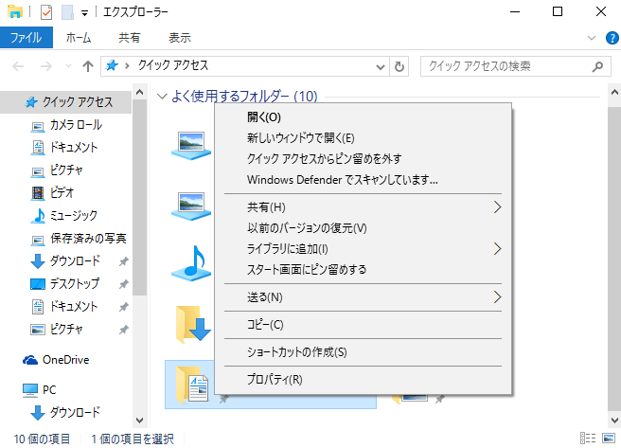This screenshot has height=448, width=621.
Task: Switch to details view using status bar icon
Action: (x=590, y=439)
